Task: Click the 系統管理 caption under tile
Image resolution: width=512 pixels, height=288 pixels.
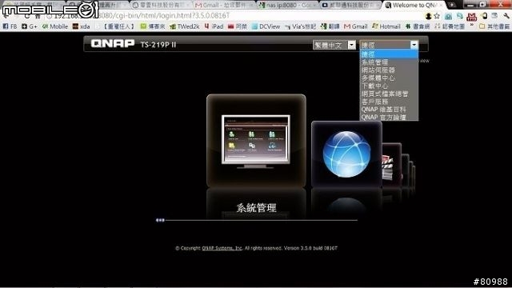Action: [x=256, y=208]
